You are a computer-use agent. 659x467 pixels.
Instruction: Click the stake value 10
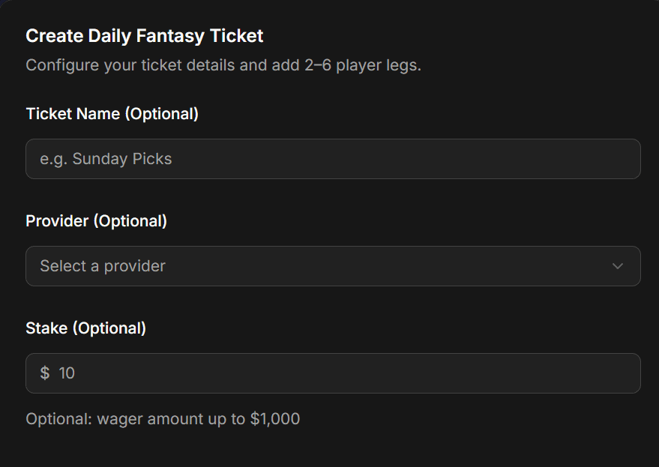pyautogui.click(x=67, y=373)
